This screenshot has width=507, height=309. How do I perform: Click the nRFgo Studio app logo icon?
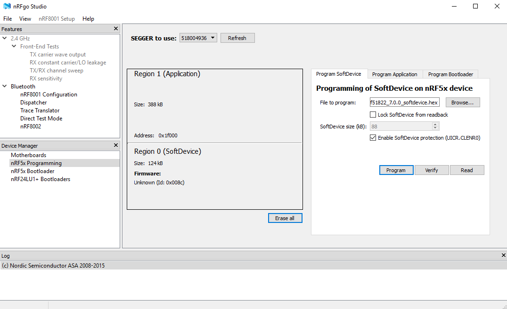pos(7,6)
